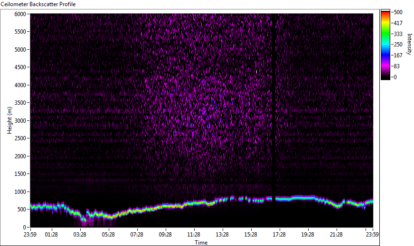Image resolution: width=414 pixels, height=246 pixels.
Task: Click the black data gap stripe near 17:00
Action: coord(273,120)
